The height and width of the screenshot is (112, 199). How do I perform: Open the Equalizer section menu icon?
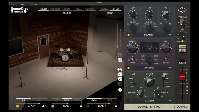click(x=170, y=35)
